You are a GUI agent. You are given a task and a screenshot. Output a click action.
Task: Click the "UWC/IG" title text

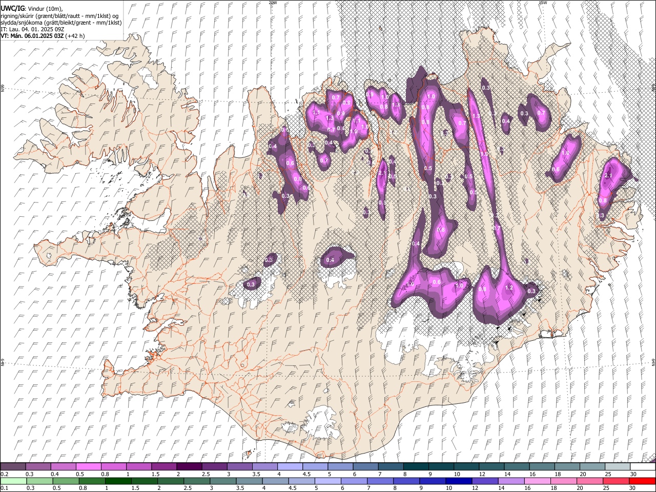(12, 8)
